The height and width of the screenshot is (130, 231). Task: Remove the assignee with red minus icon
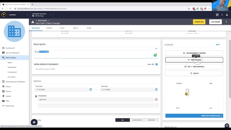pyautogui.click(x=156, y=100)
